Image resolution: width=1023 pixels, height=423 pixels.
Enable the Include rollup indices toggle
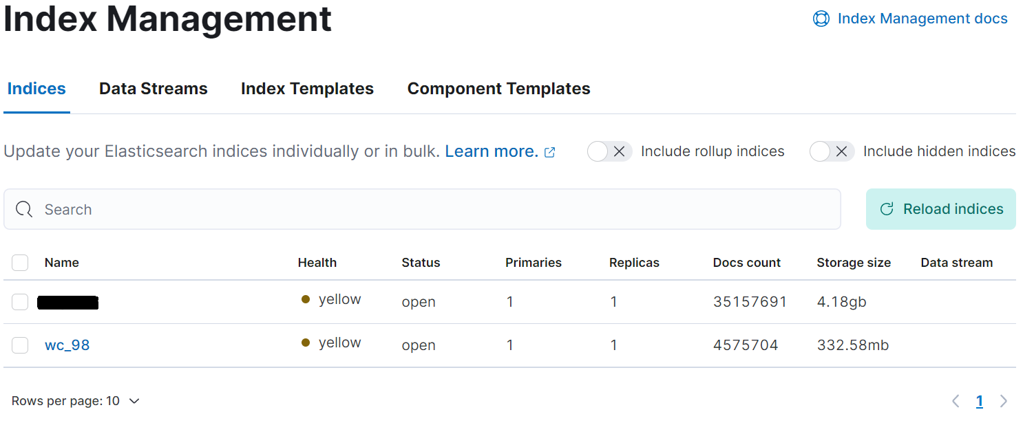(609, 151)
